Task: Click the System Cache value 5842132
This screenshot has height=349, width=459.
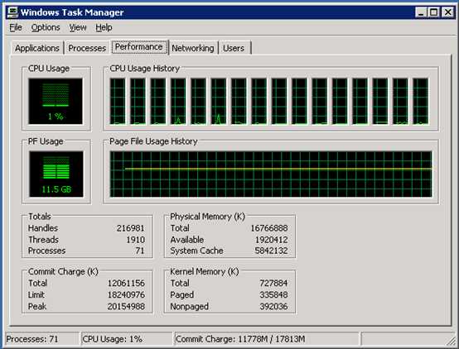Action: [271, 251]
